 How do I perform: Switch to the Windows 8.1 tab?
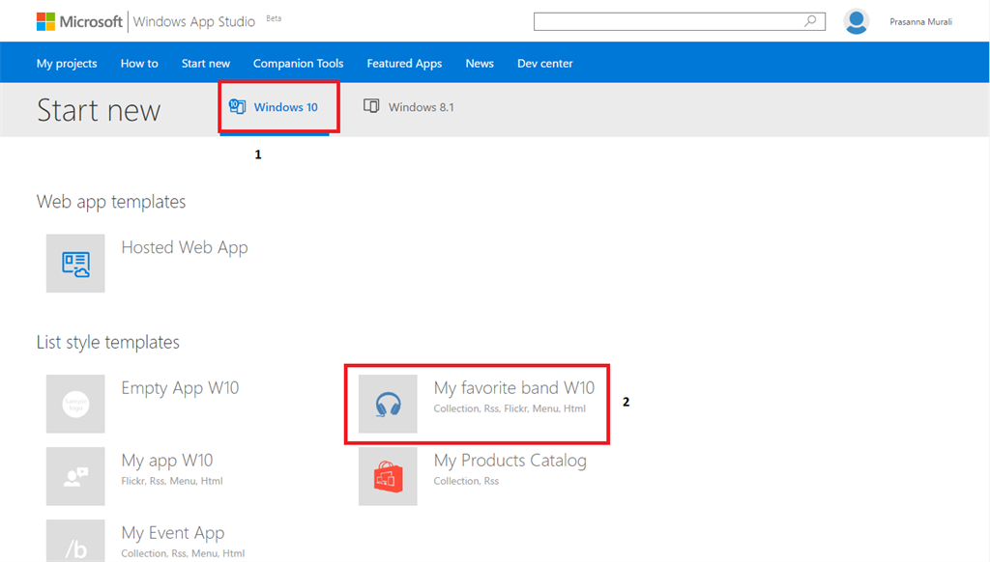(x=409, y=107)
